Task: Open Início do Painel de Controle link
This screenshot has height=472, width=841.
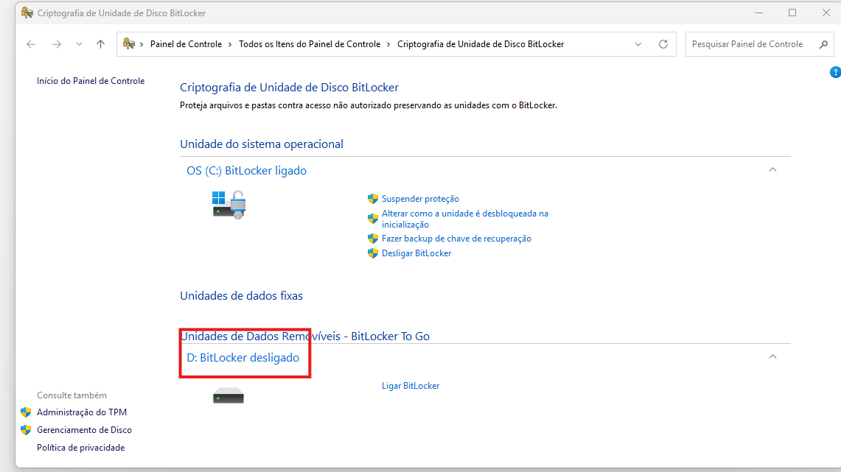Action: (91, 81)
